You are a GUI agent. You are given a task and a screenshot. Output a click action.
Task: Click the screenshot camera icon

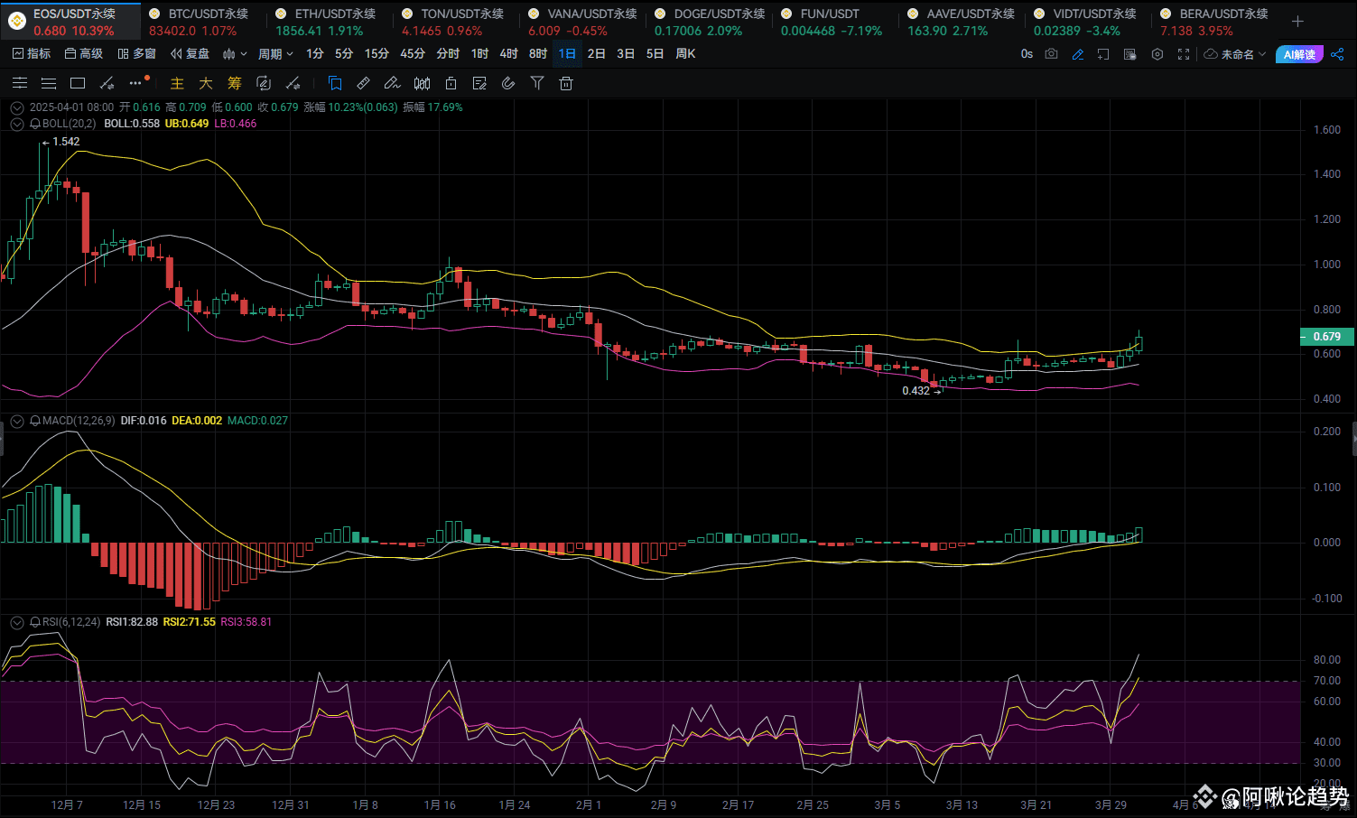1051,54
